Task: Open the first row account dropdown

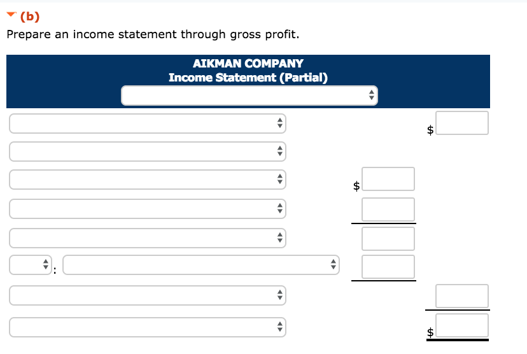Action: [148, 124]
